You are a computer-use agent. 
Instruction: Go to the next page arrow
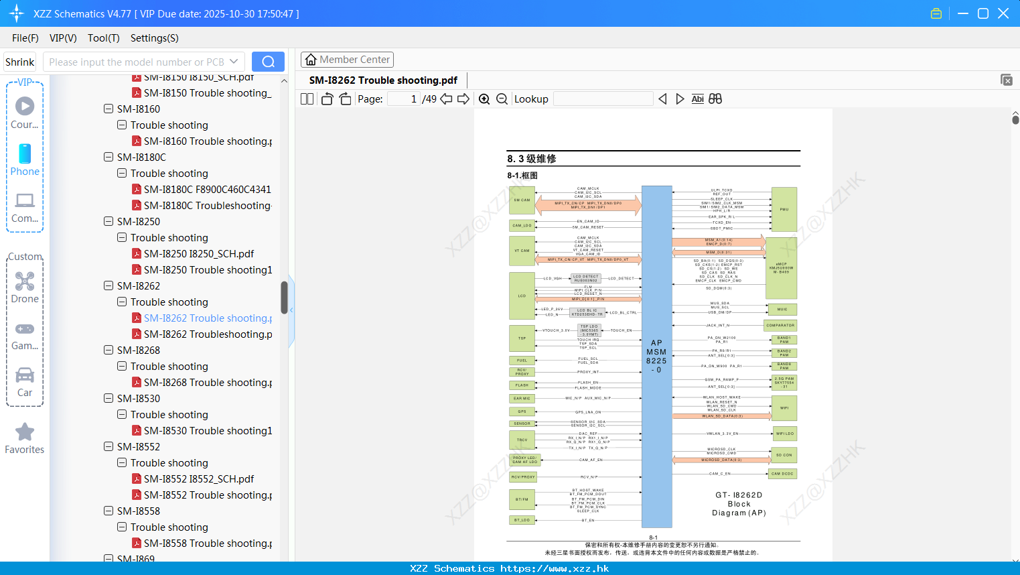tap(463, 99)
